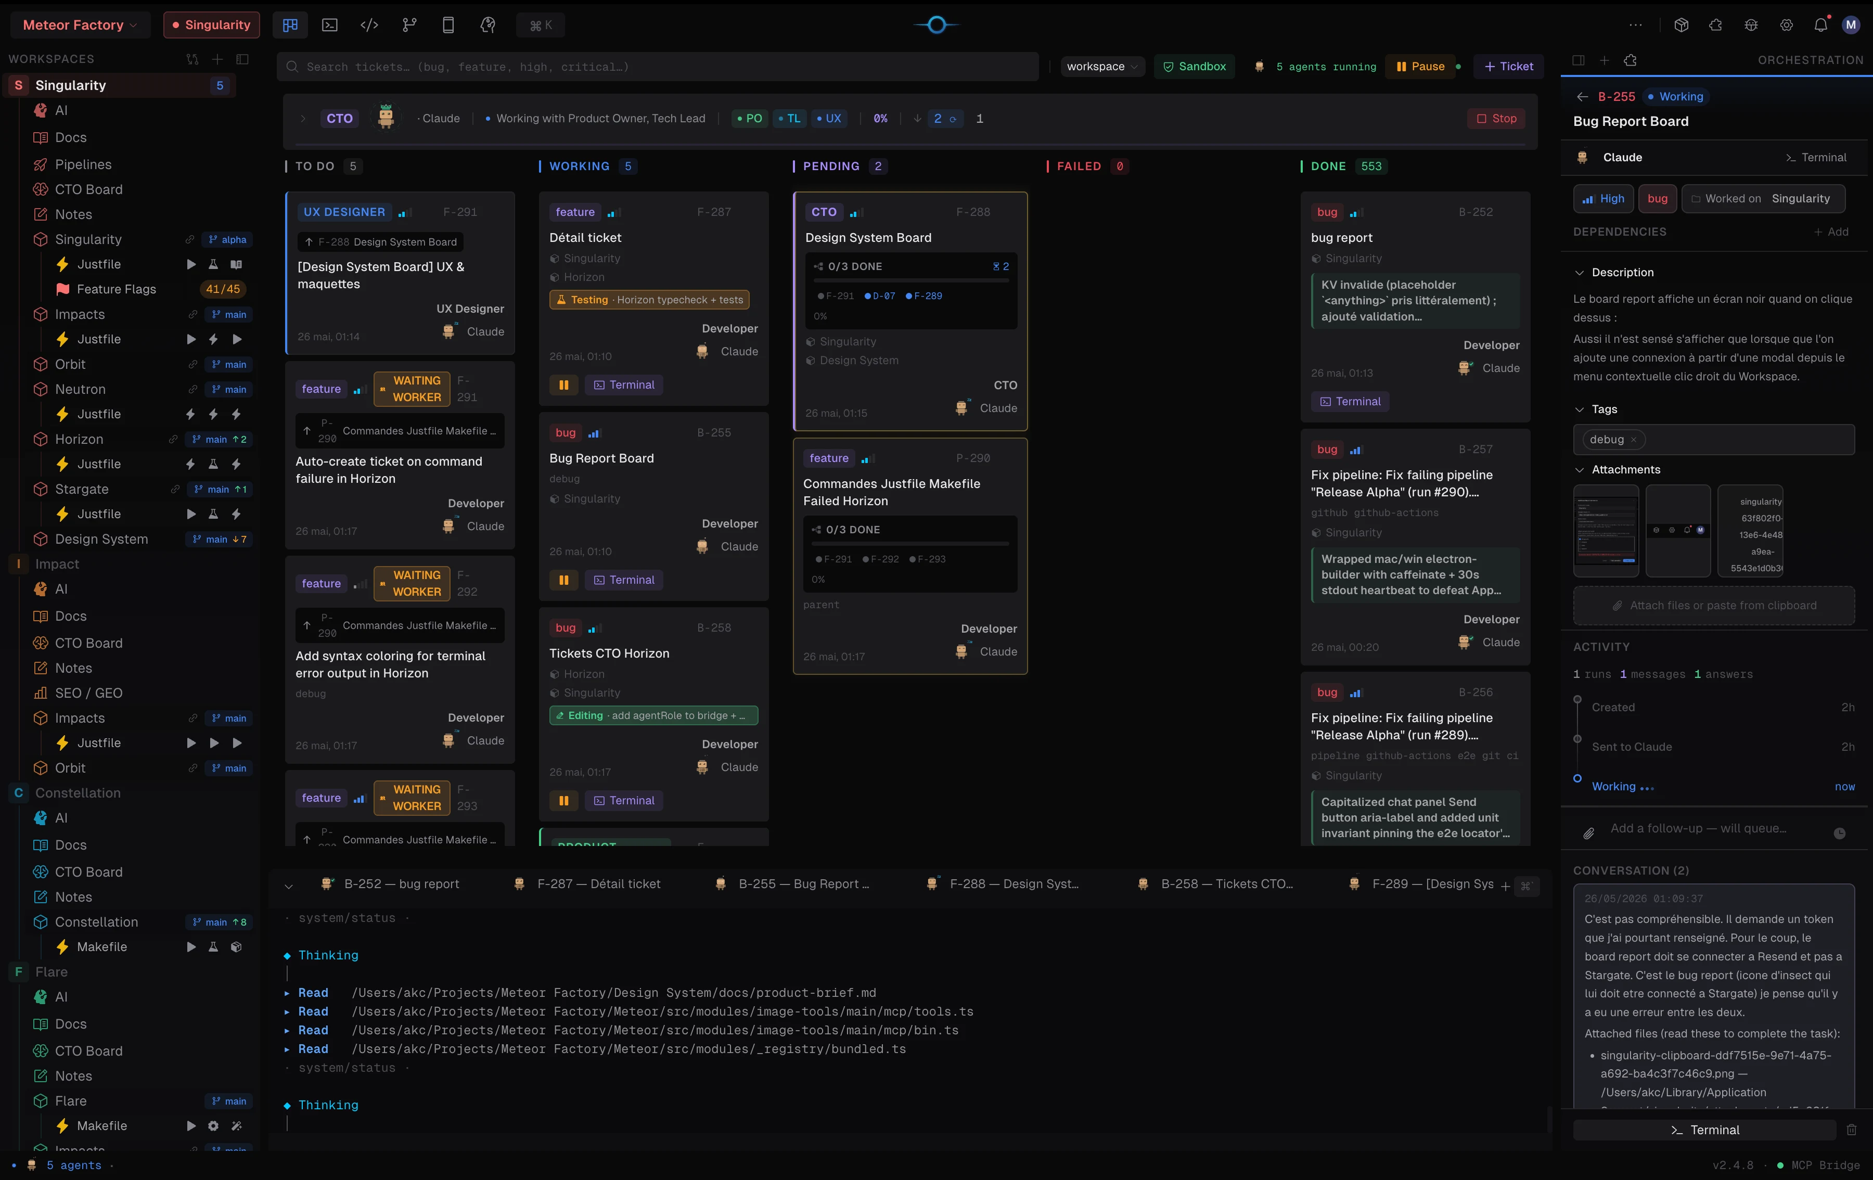The height and width of the screenshot is (1180, 1873).
Task: Open the workspace filter dropdown
Action: 1102,67
